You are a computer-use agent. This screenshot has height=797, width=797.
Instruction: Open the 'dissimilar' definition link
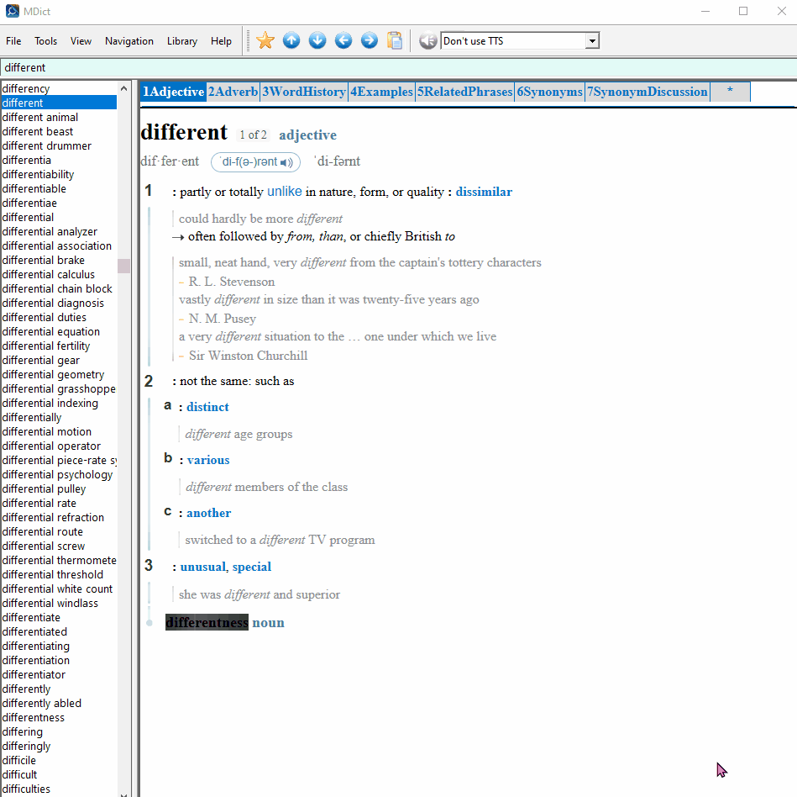pos(484,192)
